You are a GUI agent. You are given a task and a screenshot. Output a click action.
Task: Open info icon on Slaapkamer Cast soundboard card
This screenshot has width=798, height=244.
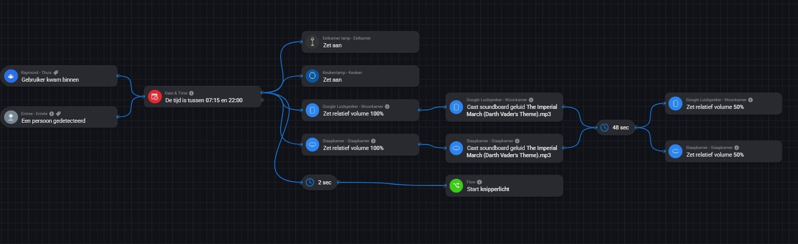click(x=517, y=141)
